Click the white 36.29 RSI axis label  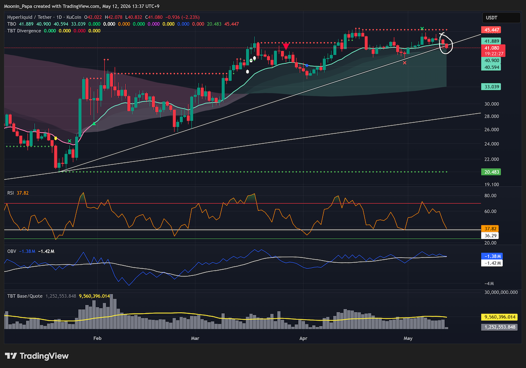click(489, 236)
